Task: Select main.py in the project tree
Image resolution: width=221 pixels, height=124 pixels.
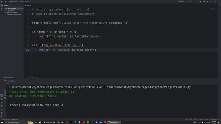Action: click(x=11, y=11)
